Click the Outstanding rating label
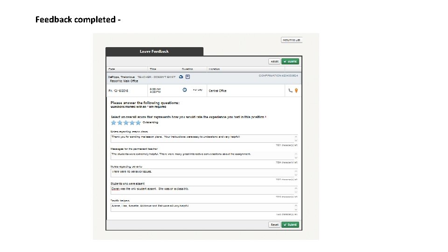Screen dimensions: 448x252 click(x=150, y=122)
